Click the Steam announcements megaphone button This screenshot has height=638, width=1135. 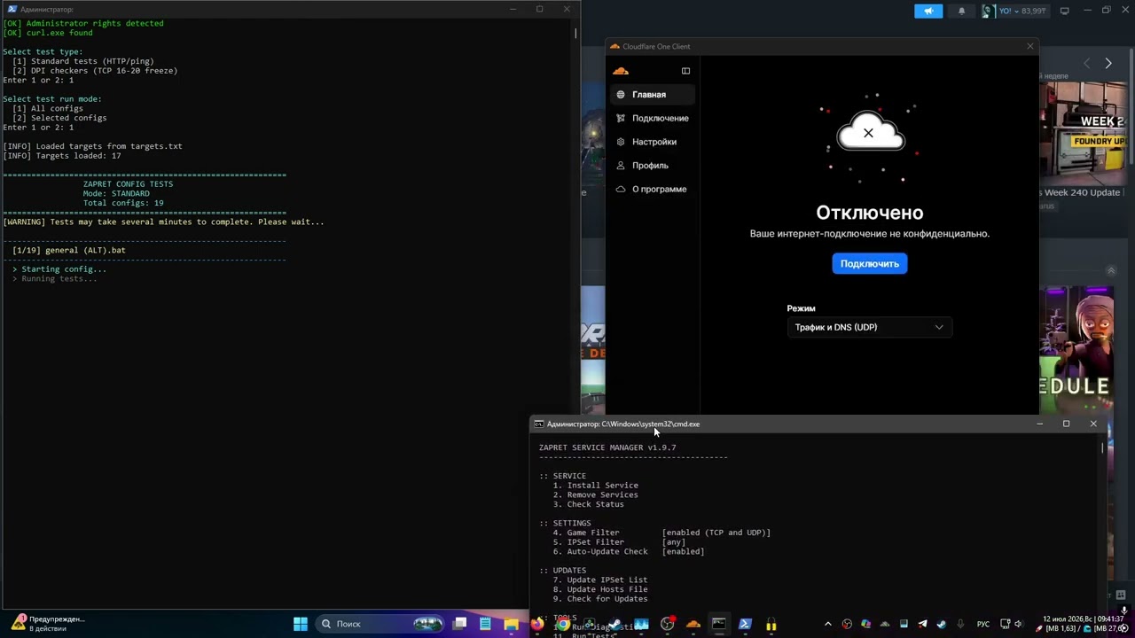point(928,11)
